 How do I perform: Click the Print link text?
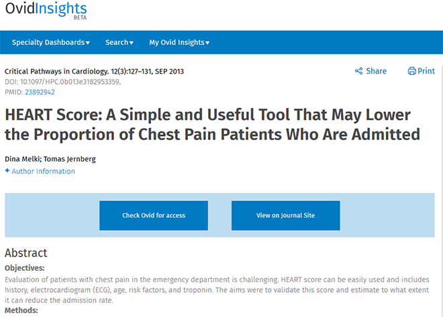pyautogui.click(x=426, y=71)
